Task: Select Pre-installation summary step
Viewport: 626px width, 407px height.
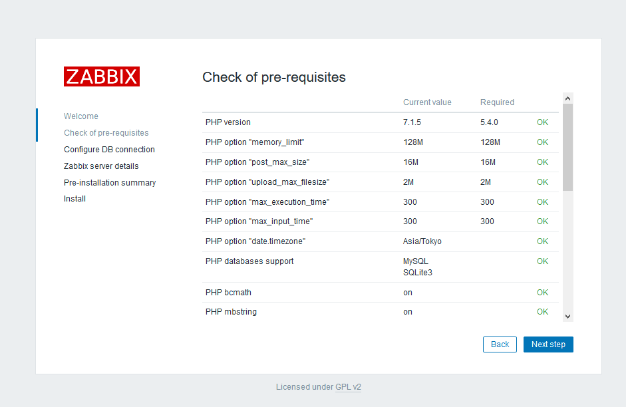Action: [110, 183]
